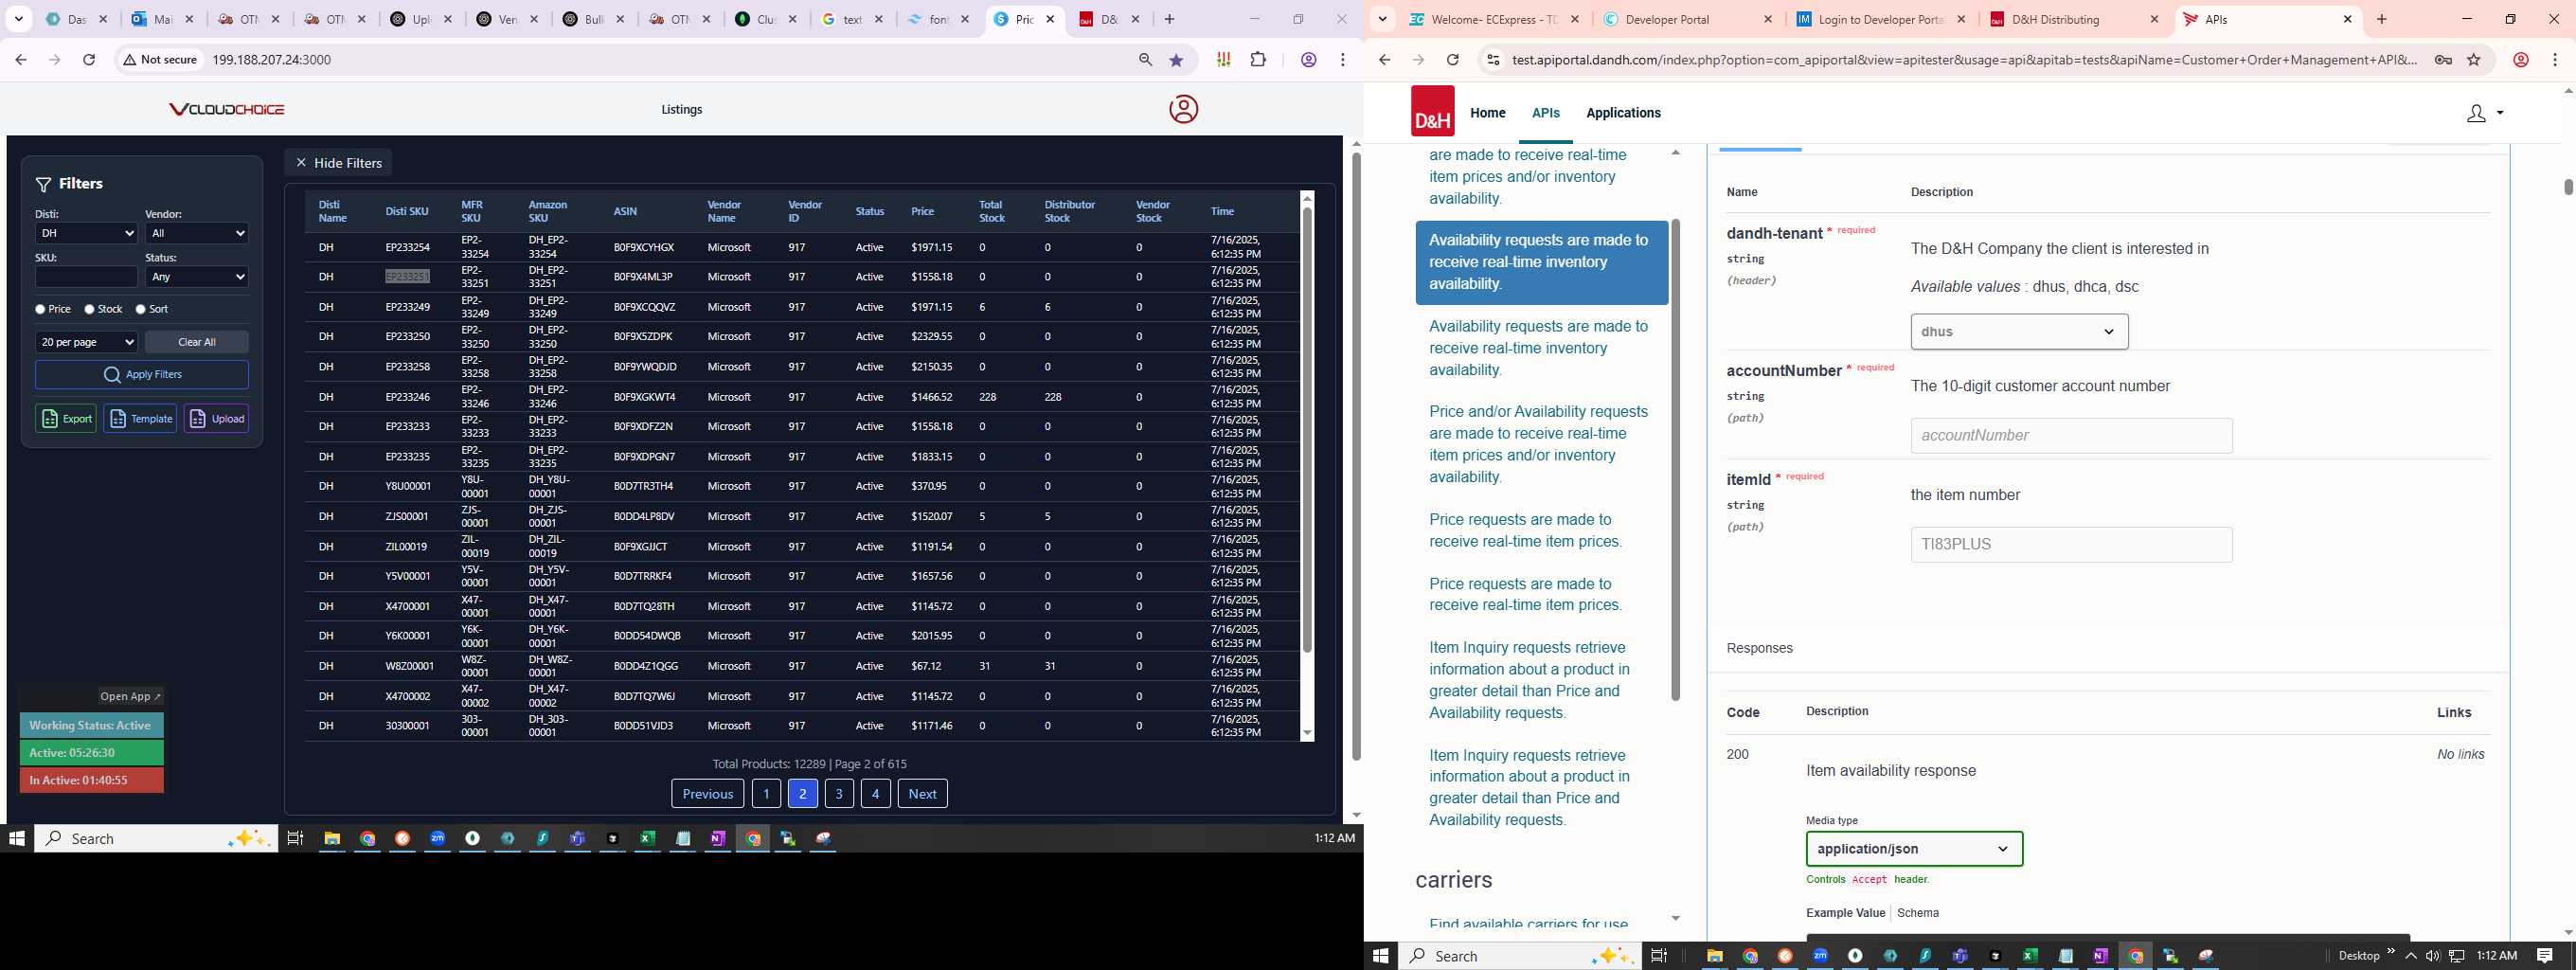The height and width of the screenshot is (970, 2576).
Task: Open Home in D&H portal navigation
Action: pyautogui.click(x=1487, y=113)
